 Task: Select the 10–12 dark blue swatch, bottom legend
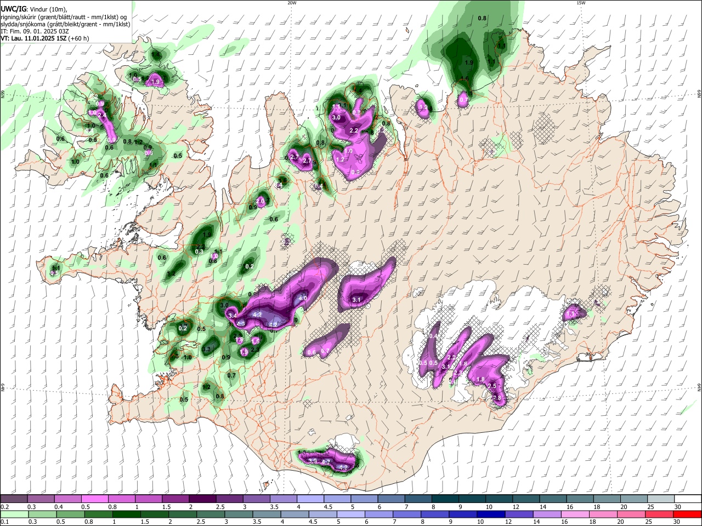[491, 514]
